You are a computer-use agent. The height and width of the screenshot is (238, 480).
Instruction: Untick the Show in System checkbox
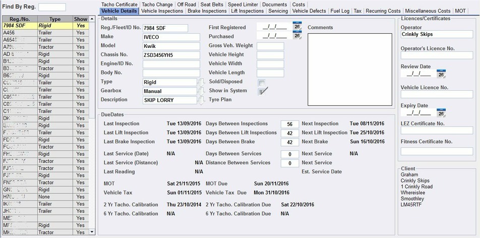pyautogui.click(x=262, y=92)
